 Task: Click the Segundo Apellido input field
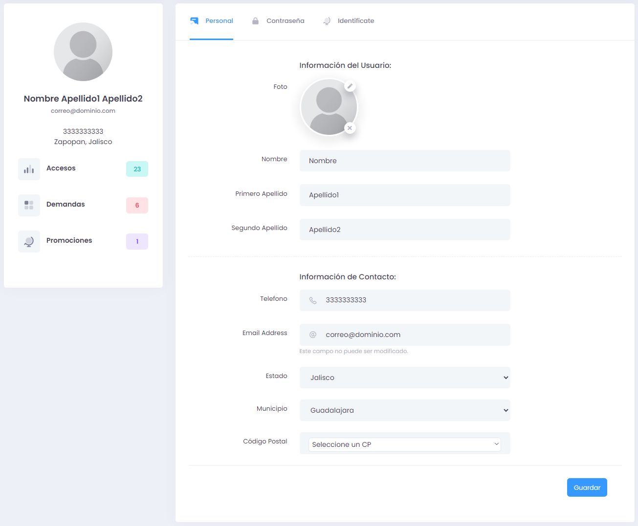pyautogui.click(x=404, y=230)
